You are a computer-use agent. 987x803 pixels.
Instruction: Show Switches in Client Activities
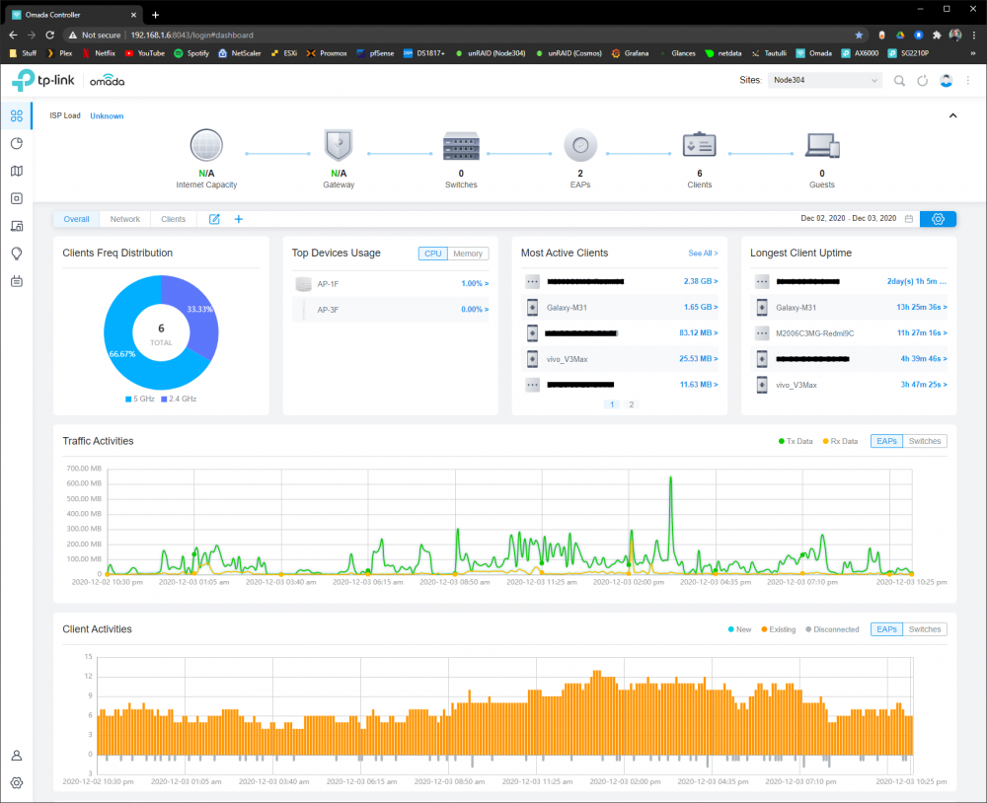925,629
